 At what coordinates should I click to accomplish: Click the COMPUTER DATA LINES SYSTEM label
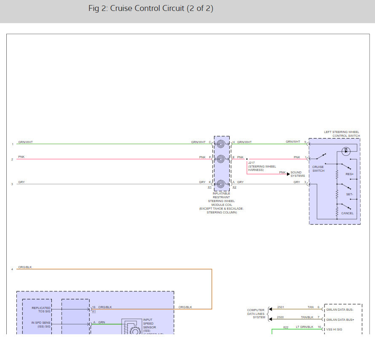pos(256,314)
